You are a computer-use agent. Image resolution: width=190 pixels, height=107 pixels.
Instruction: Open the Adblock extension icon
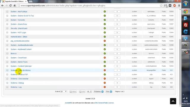(175, 6)
